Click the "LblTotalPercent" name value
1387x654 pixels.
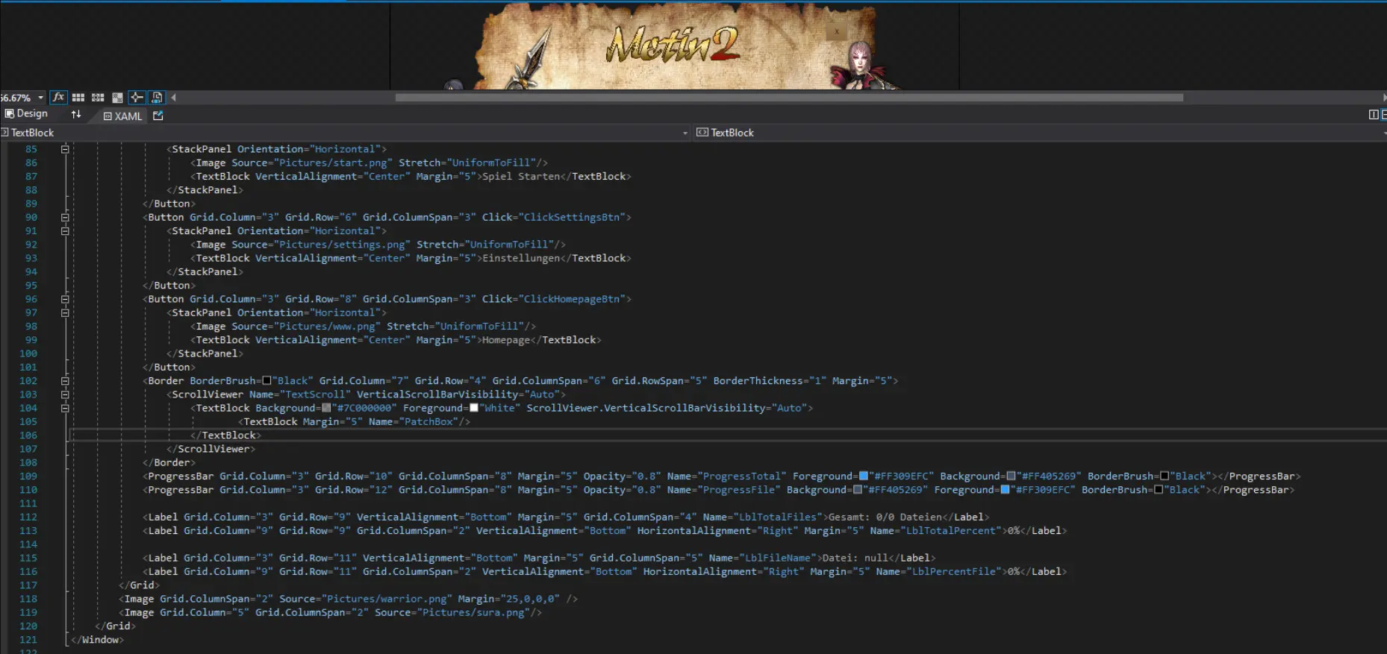tap(951, 531)
